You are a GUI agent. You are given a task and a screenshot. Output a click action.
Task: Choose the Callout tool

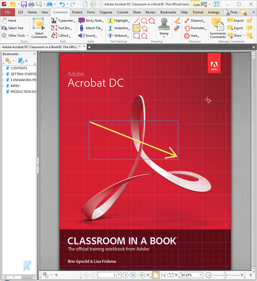click(61, 36)
